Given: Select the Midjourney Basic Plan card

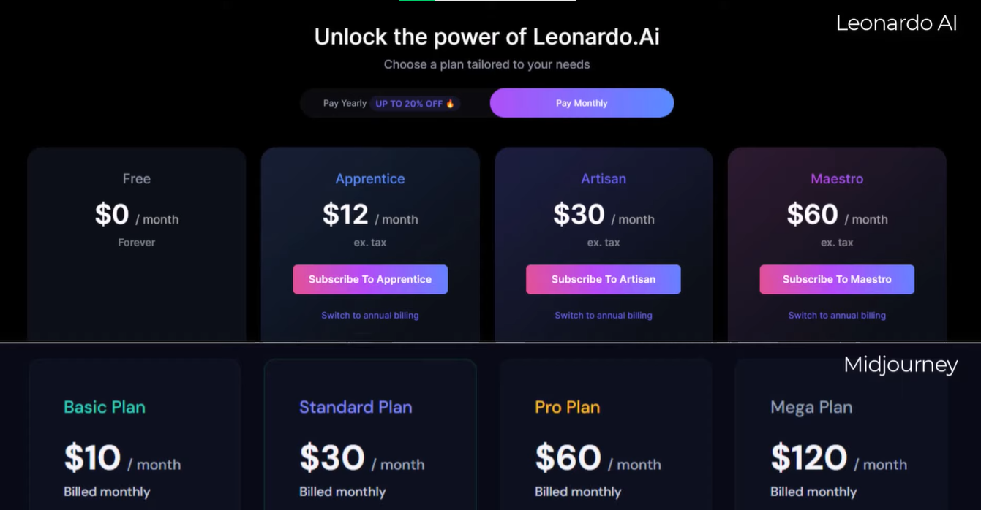Looking at the screenshot, I should [x=135, y=435].
